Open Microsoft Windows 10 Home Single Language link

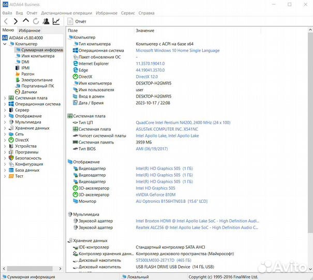coord(177,50)
